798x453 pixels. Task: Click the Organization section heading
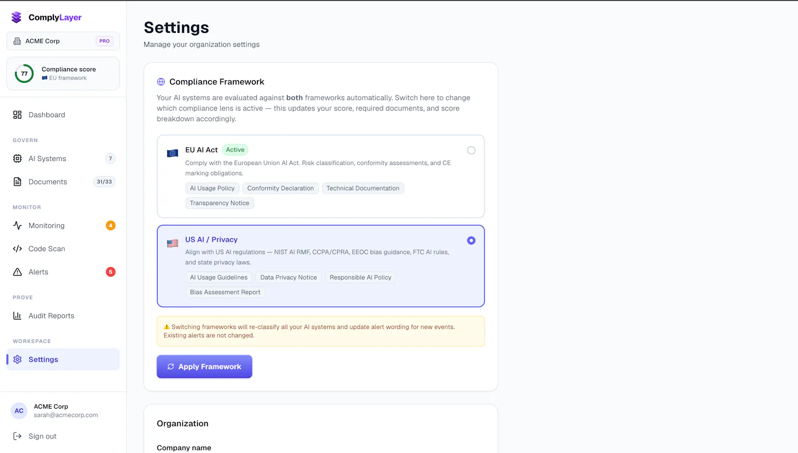pyautogui.click(x=183, y=424)
